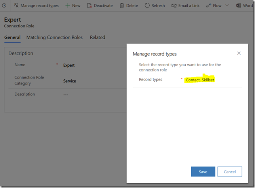This screenshot has width=255, height=188.
Task: Click the Record types label
Action: tap(150, 79)
